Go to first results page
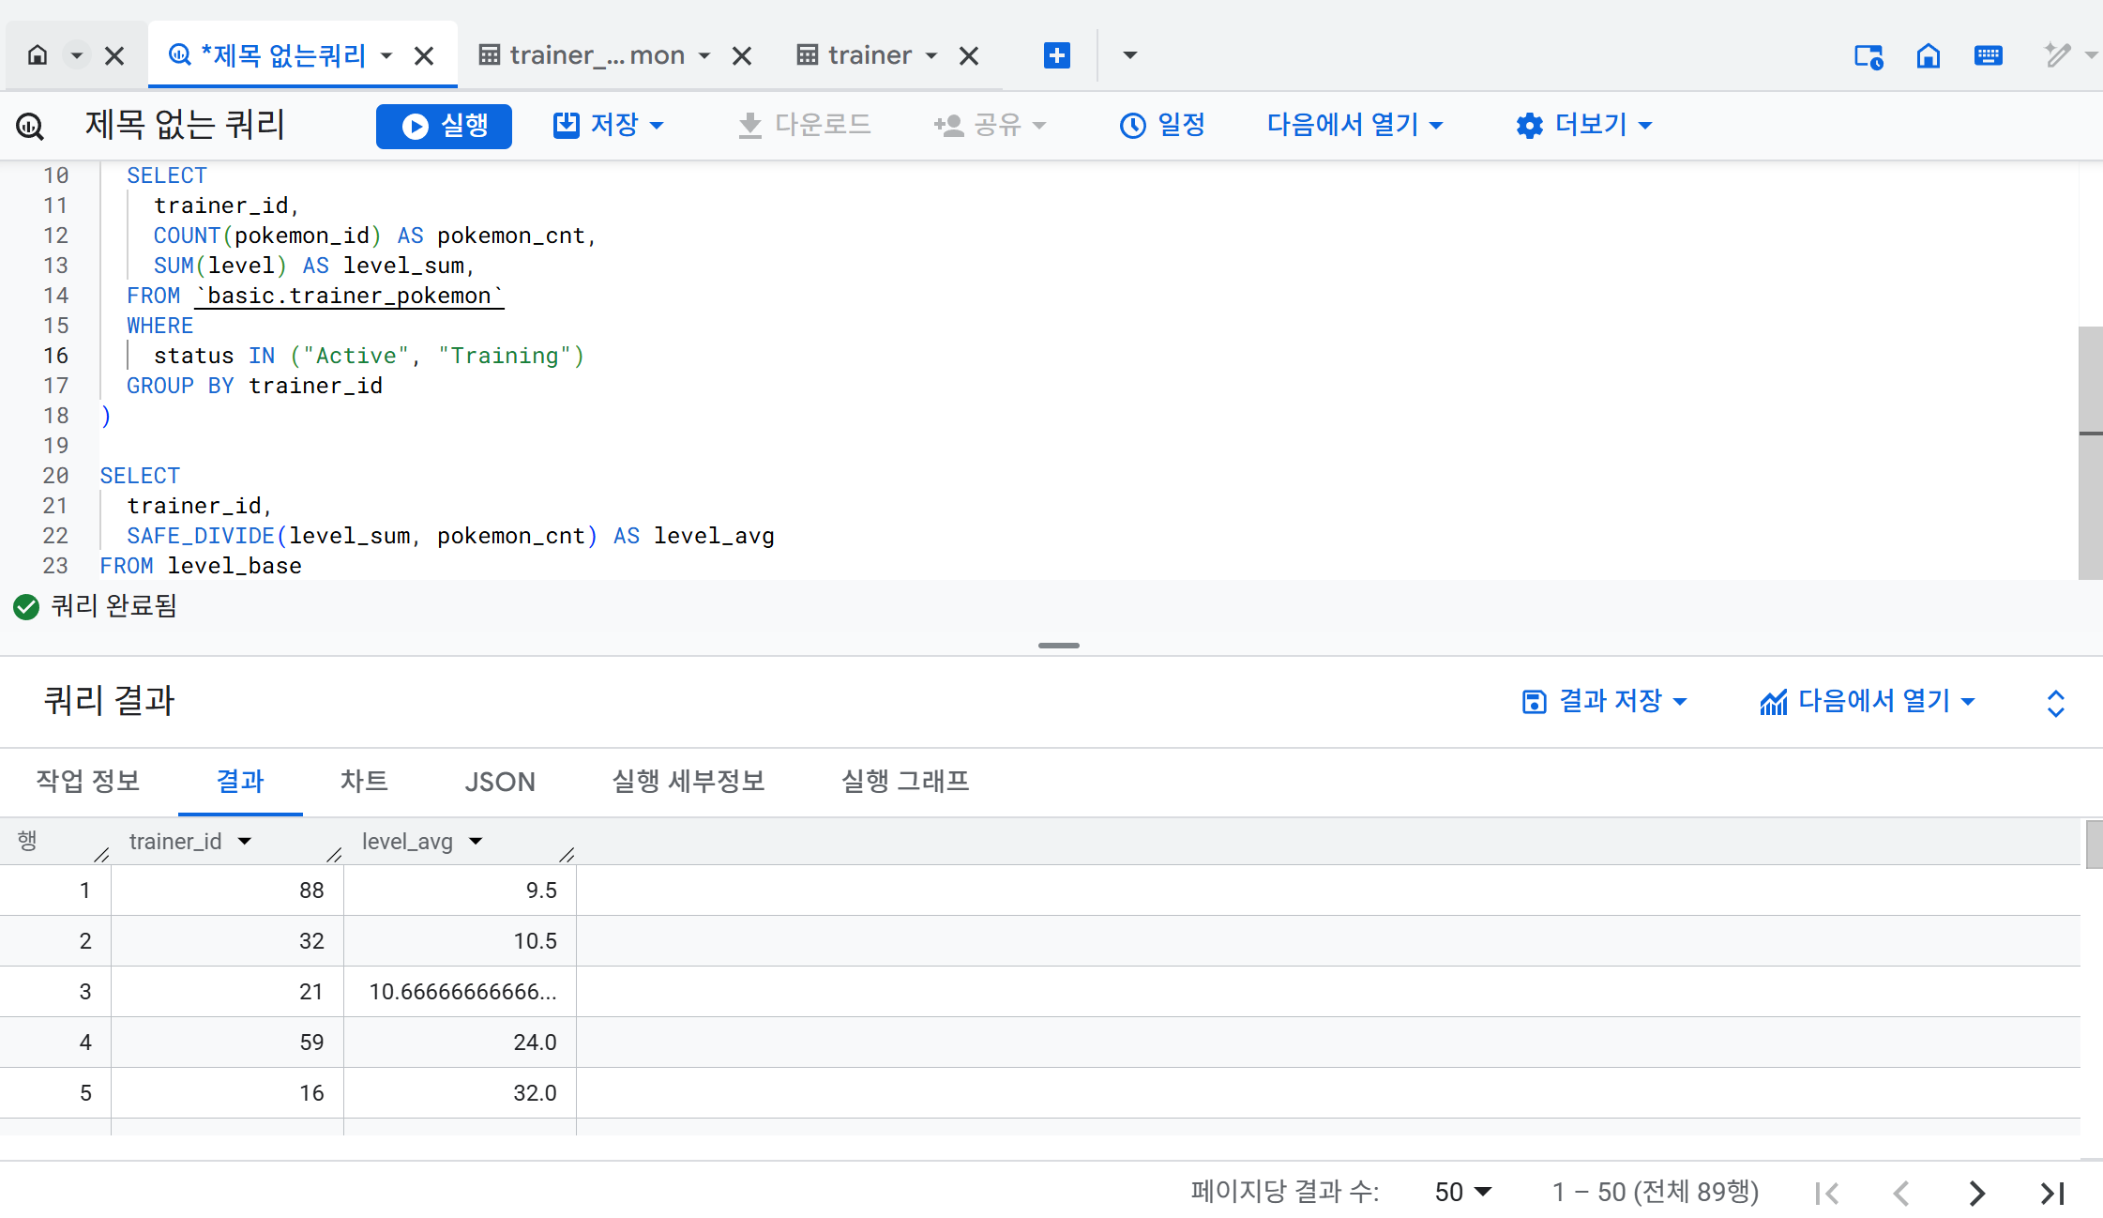The height and width of the screenshot is (1218, 2103). click(x=1826, y=1193)
